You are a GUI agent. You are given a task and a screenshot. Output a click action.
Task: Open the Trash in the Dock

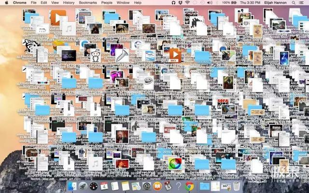tap(237, 186)
